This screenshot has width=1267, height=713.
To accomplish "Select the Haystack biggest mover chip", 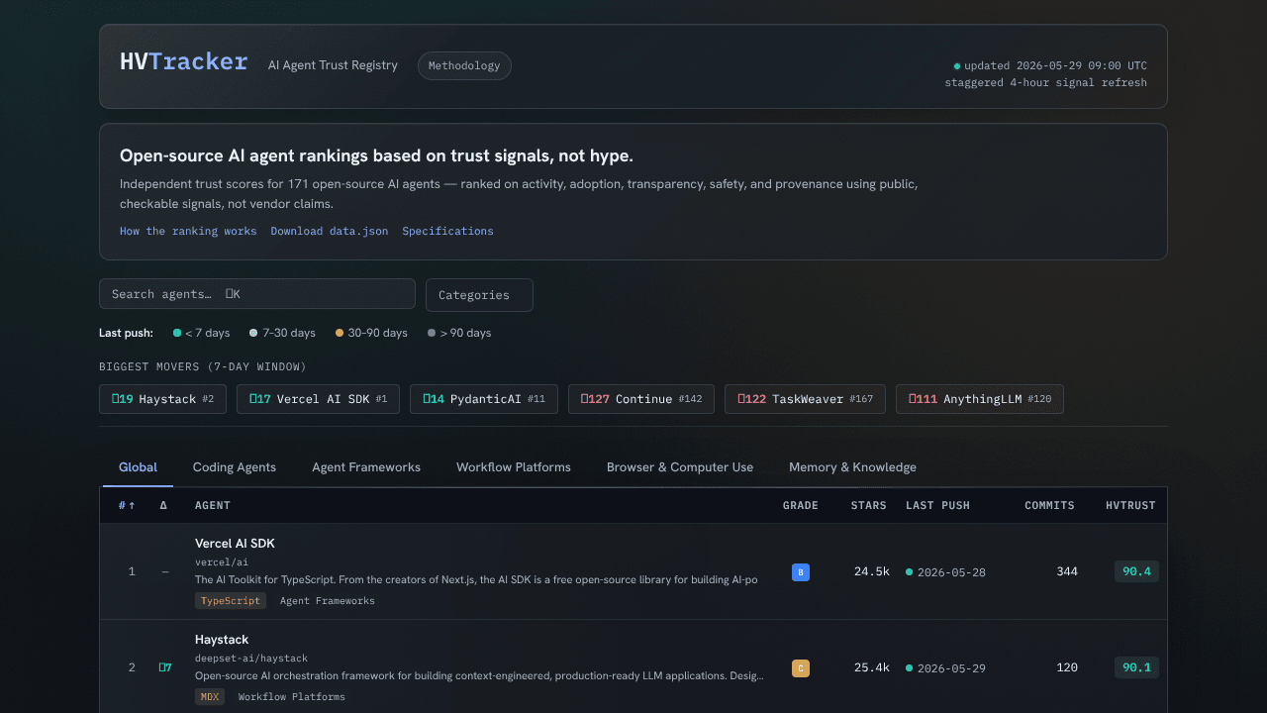I will click(x=162, y=399).
